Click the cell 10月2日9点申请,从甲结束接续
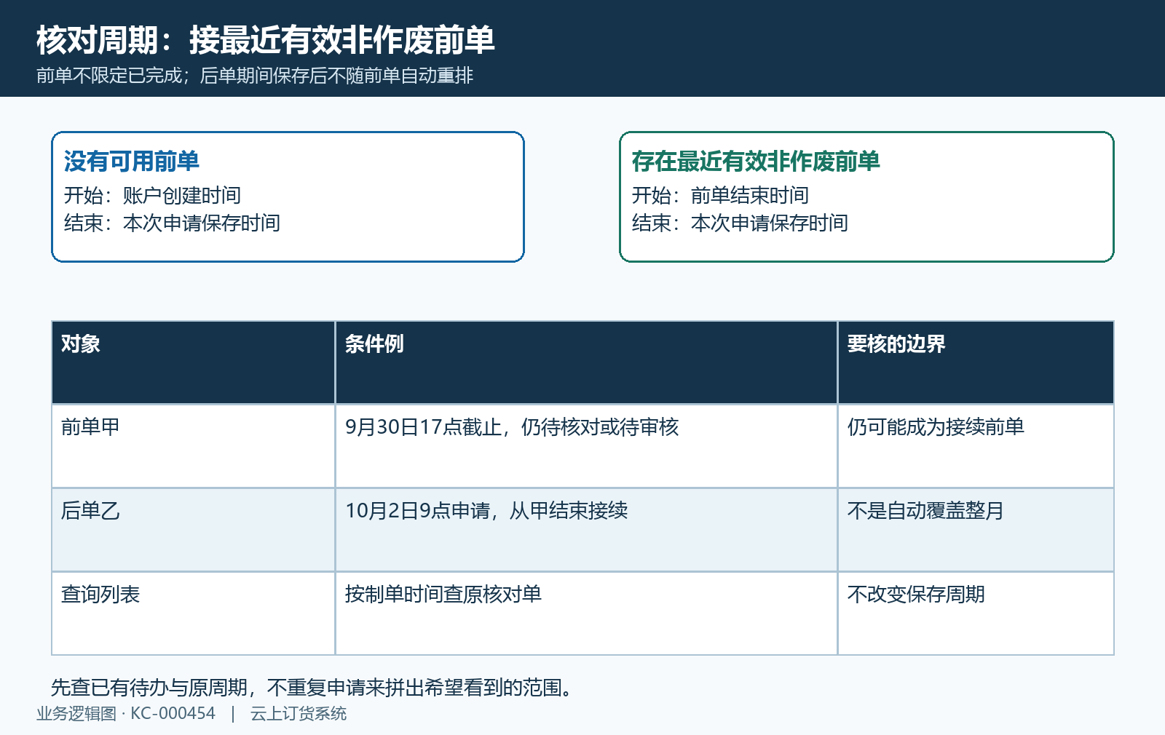This screenshot has width=1165, height=735. 586,530
